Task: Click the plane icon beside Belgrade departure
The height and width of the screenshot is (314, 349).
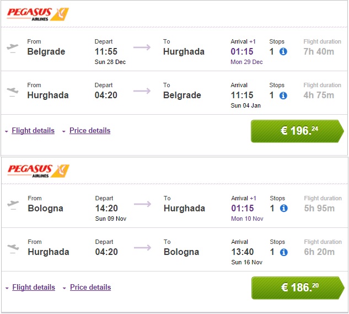Action: click(x=12, y=47)
